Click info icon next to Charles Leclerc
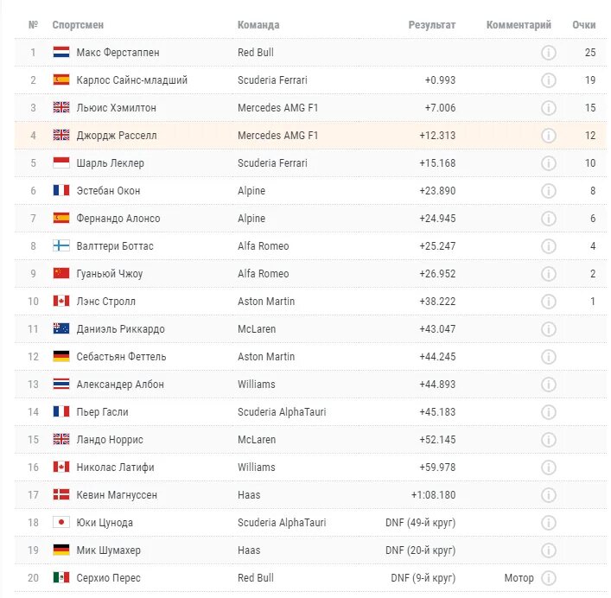Screen dimensions: 611x598 tap(548, 162)
